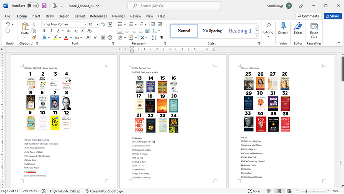Apply the No Spacing style

pyautogui.click(x=212, y=31)
